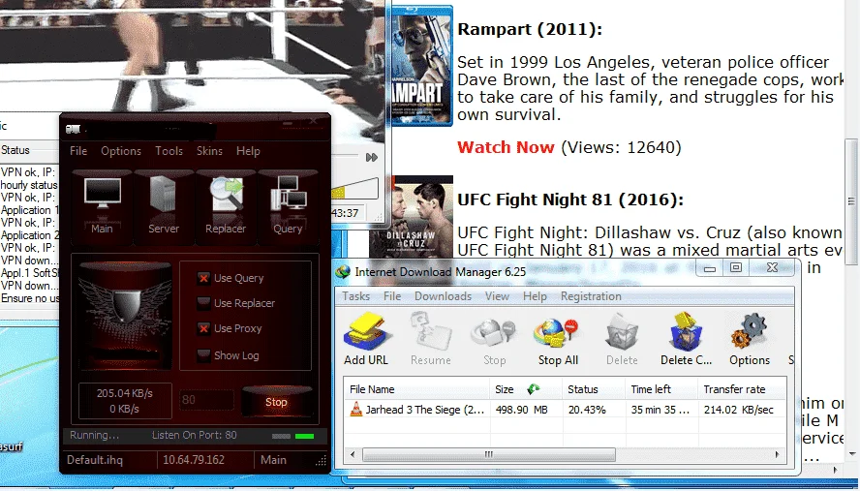The height and width of the screenshot is (491, 860).
Task: Click the red Stop button in proxy tool
Action: tap(276, 401)
